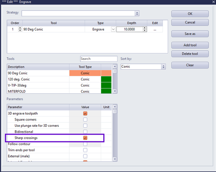Enable the External (male) checkbox

point(85,156)
